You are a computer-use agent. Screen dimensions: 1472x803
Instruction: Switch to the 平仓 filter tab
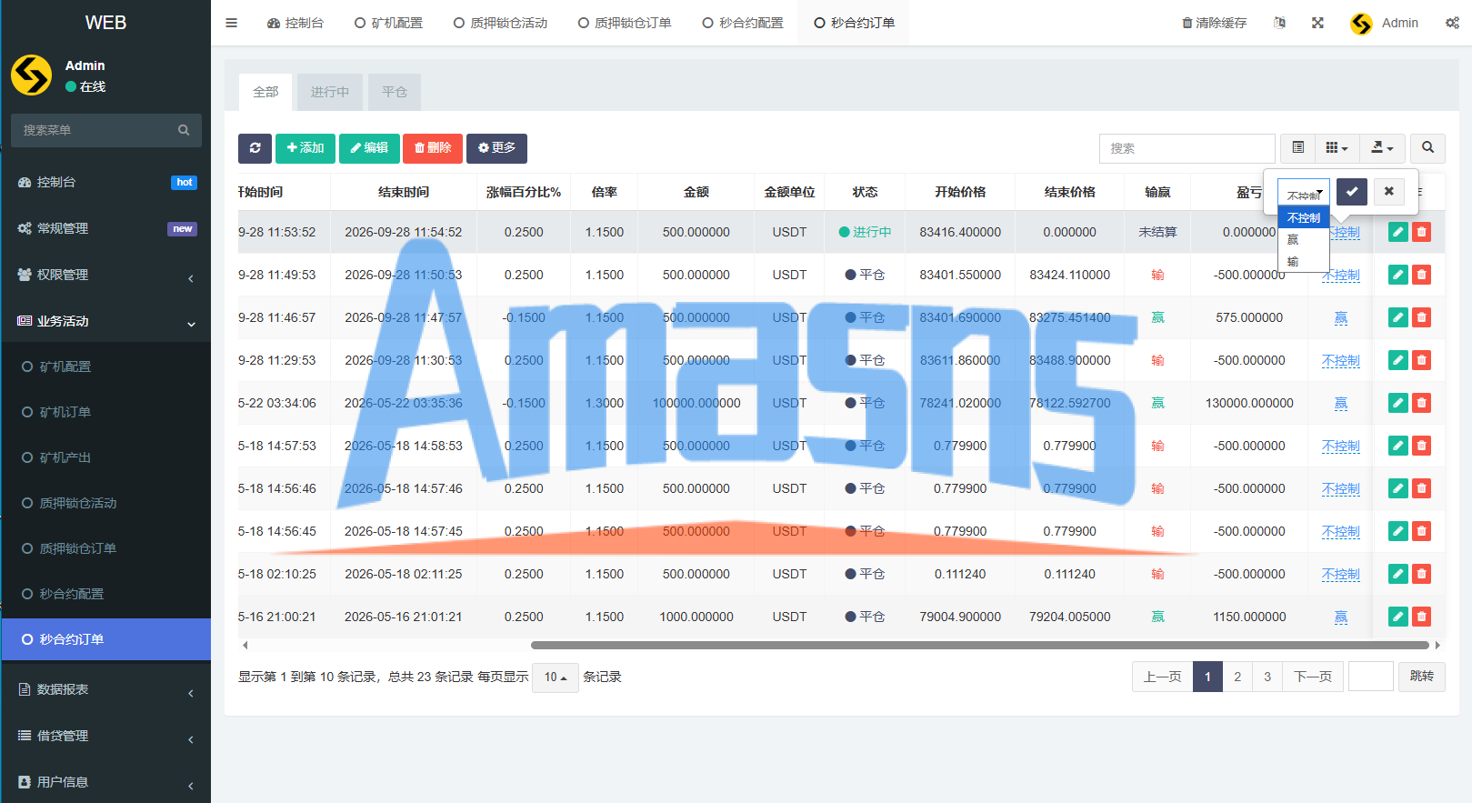tap(395, 92)
